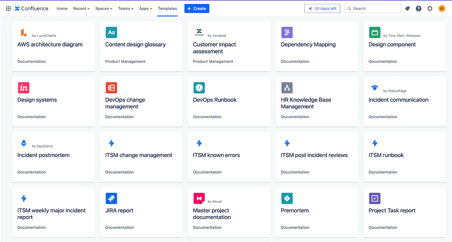452x242 pixels.
Task: Click the HR Knowledge Base Management icon
Action: tap(287, 88)
